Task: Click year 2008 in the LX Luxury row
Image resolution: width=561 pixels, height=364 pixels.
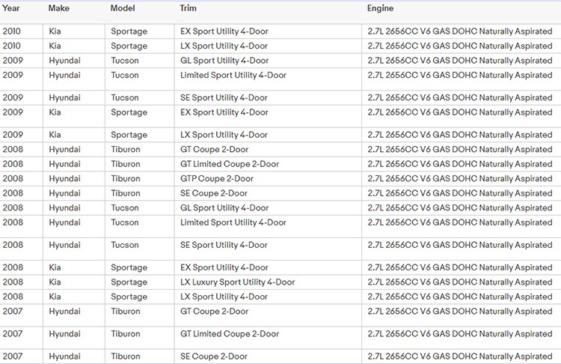Action: [13, 282]
